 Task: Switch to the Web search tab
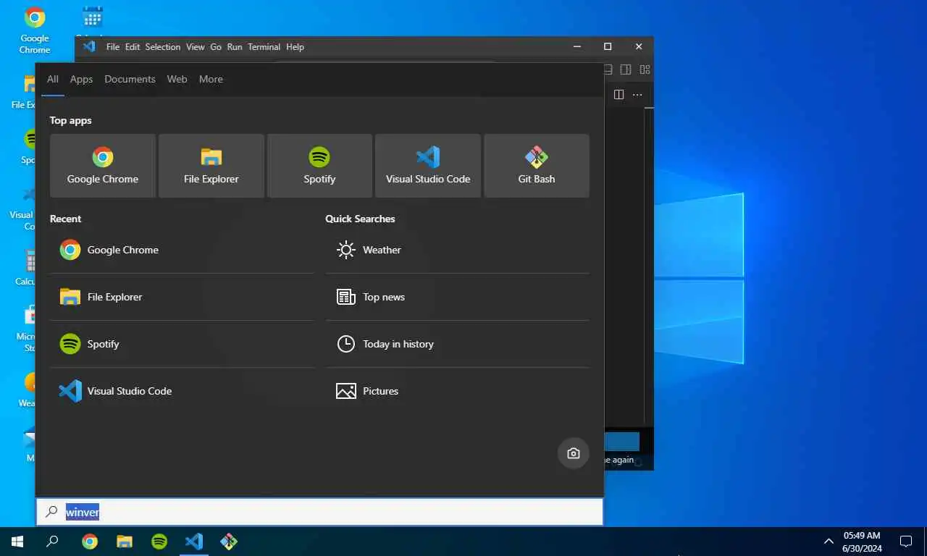(177, 79)
